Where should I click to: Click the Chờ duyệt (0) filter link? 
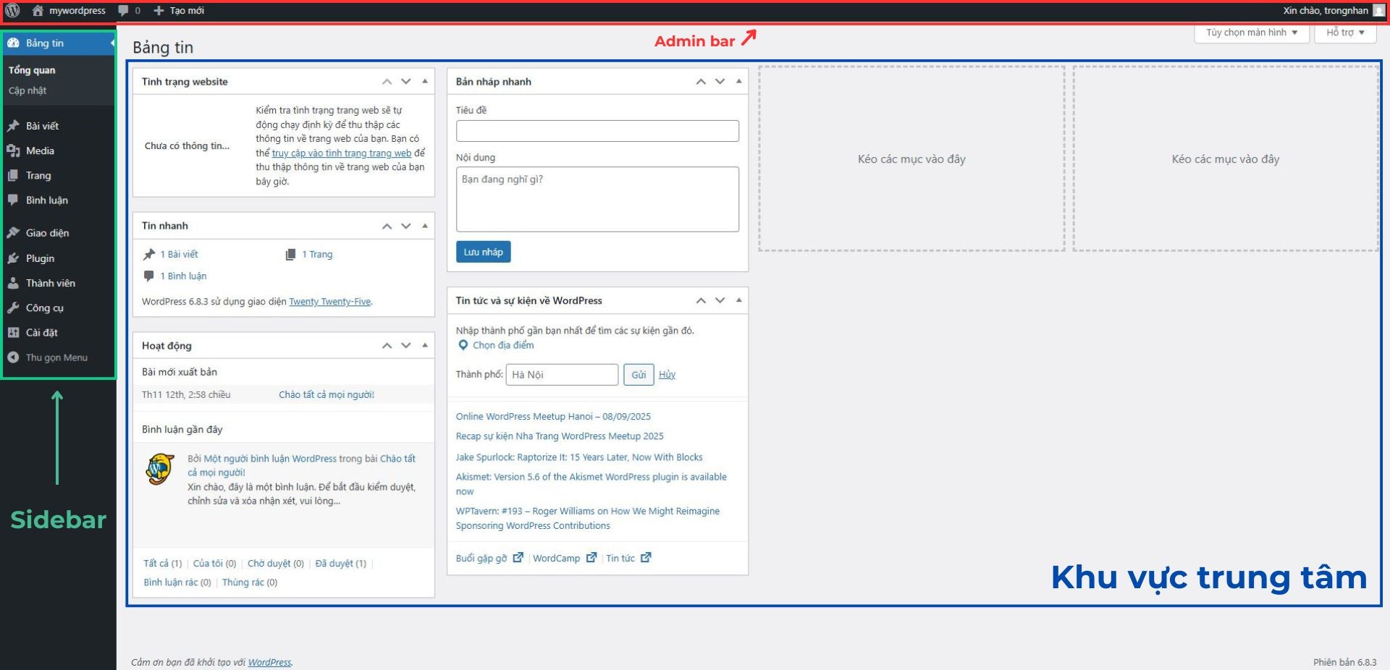[276, 564]
